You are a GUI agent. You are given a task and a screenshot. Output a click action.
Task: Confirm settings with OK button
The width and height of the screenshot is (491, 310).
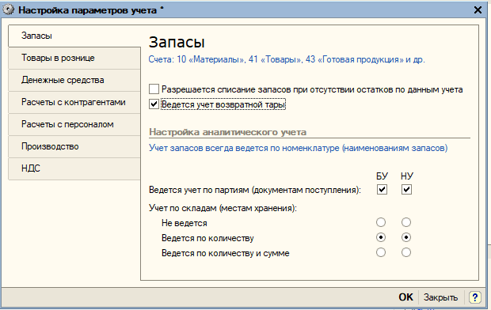pos(405,297)
